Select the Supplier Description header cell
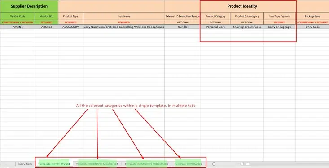The height and width of the screenshot is (168, 329). coord(29,6)
